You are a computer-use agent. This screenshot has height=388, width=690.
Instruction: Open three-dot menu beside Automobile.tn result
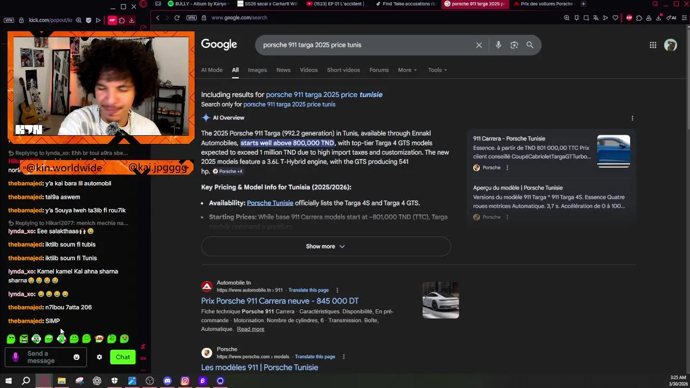[x=337, y=290]
